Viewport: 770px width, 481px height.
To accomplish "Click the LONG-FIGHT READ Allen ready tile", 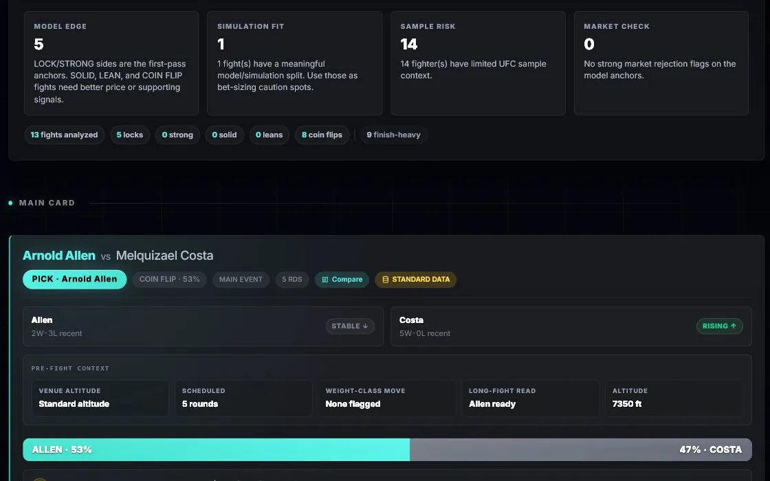I will click(530, 398).
